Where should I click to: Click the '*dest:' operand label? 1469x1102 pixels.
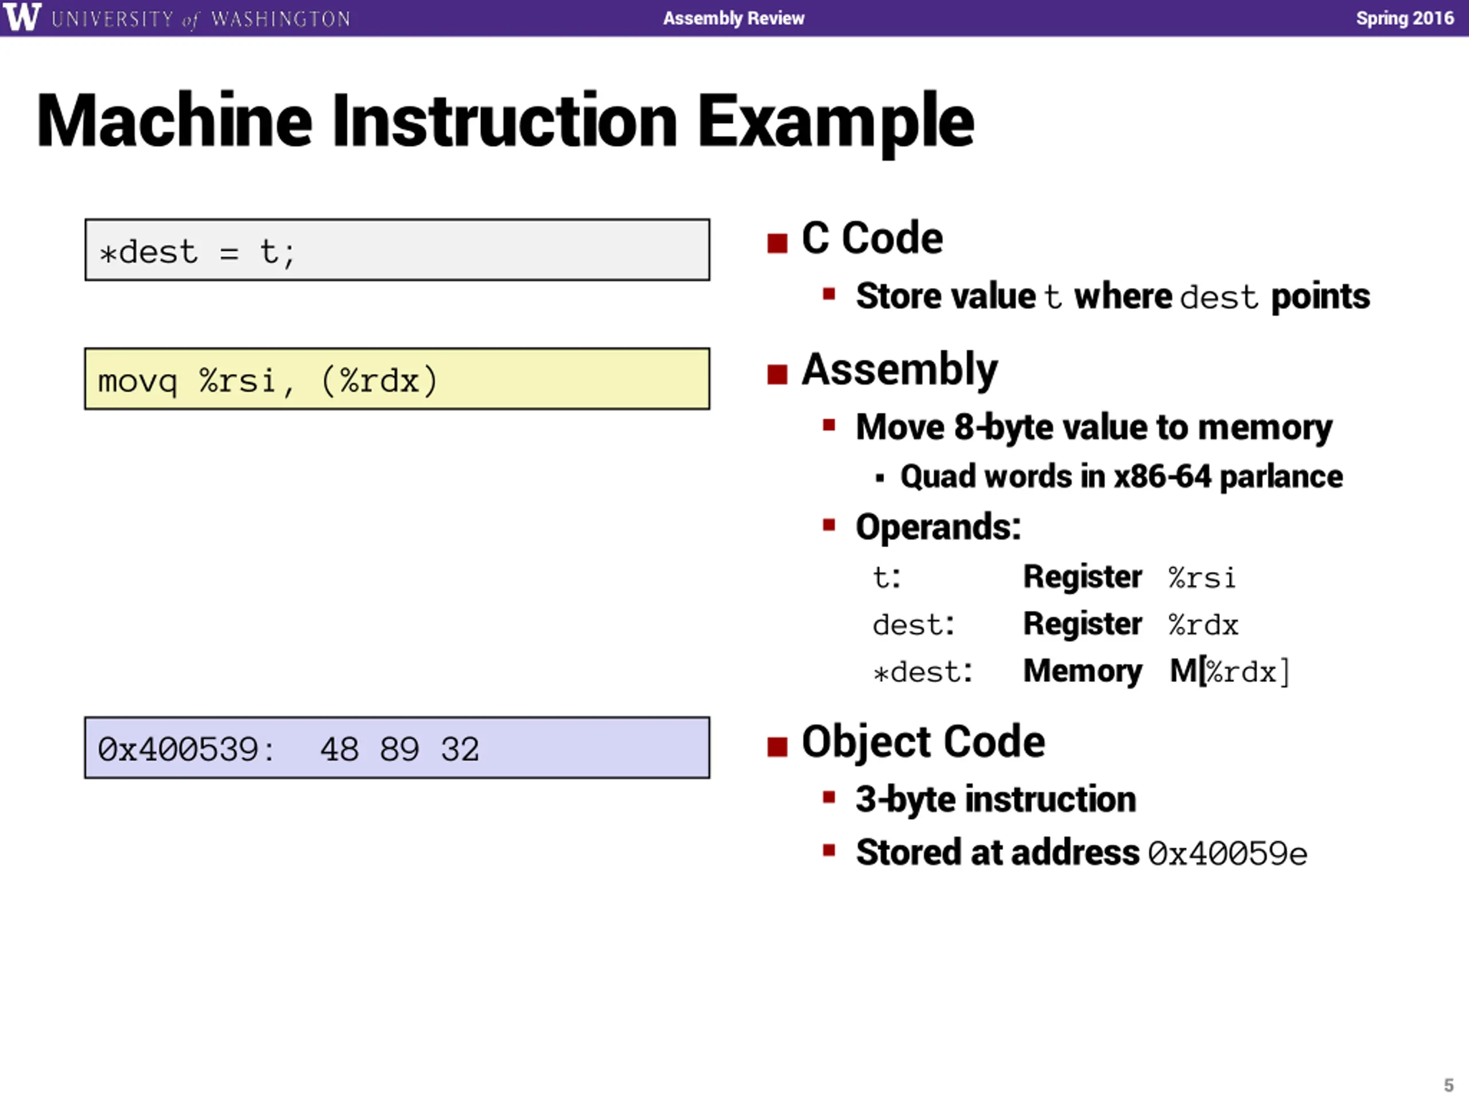[923, 672]
